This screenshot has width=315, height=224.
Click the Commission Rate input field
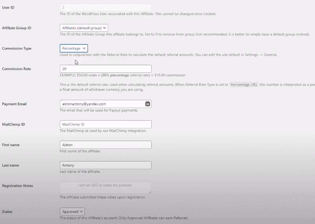click(105, 69)
